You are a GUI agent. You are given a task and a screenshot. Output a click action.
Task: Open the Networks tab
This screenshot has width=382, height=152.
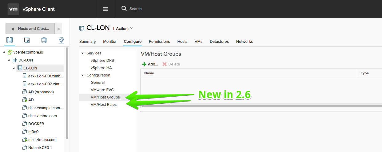tap(245, 42)
